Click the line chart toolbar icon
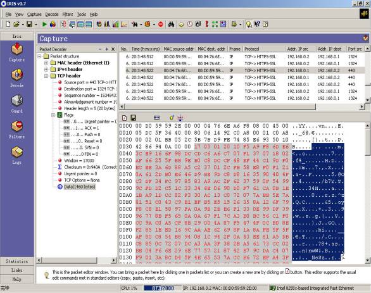The image size is (371, 293). [124, 24]
